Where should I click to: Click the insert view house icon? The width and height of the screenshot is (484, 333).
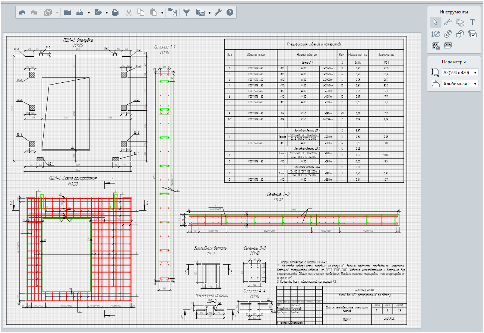pyautogui.click(x=460, y=34)
